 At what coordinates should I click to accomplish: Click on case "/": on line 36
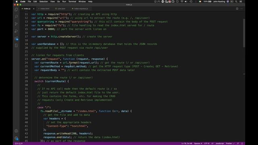pyautogui.click(x=44, y=108)
